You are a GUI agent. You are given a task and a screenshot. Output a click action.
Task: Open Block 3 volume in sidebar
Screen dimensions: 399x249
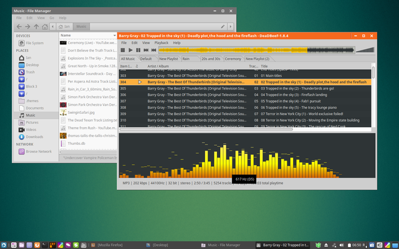coord(28,87)
